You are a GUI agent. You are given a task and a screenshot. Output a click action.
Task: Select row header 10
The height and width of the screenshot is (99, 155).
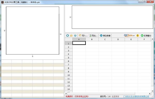point(68,75)
